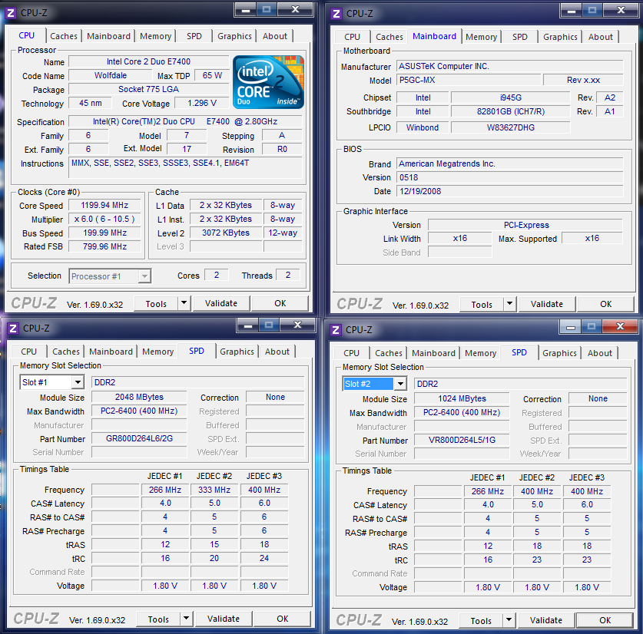
Task: Open Tools dropdown arrow in the CPU tab window
Action: point(184,303)
